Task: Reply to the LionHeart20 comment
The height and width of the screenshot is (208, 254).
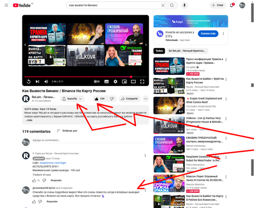Action: tap(52, 201)
